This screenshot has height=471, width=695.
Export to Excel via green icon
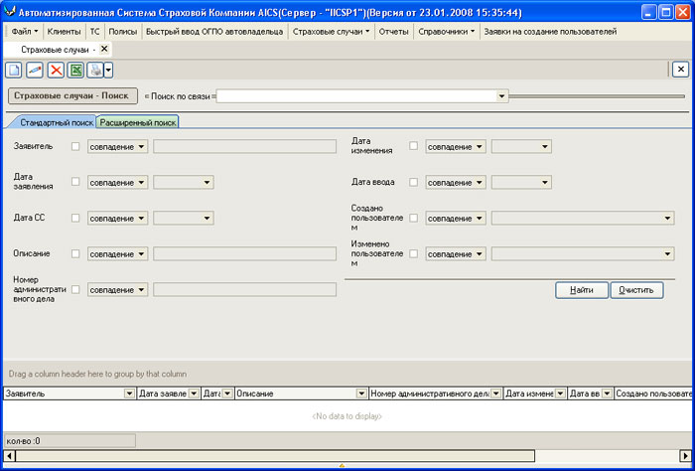75,70
